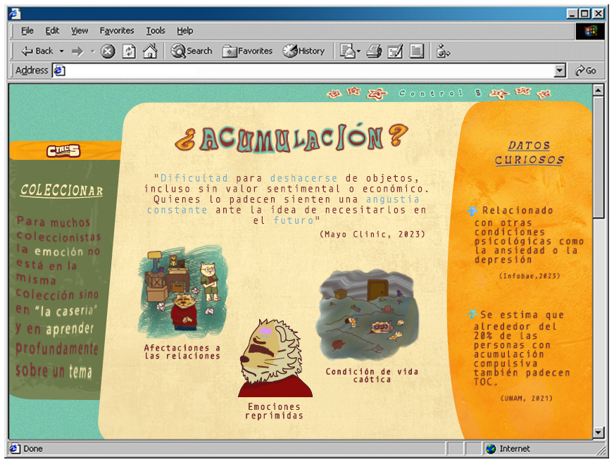Open the Search toolbar button

pos(191,51)
